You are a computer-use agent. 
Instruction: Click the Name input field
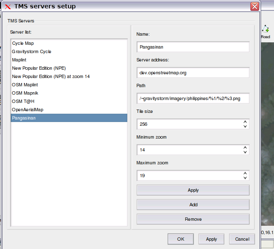point(193,47)
